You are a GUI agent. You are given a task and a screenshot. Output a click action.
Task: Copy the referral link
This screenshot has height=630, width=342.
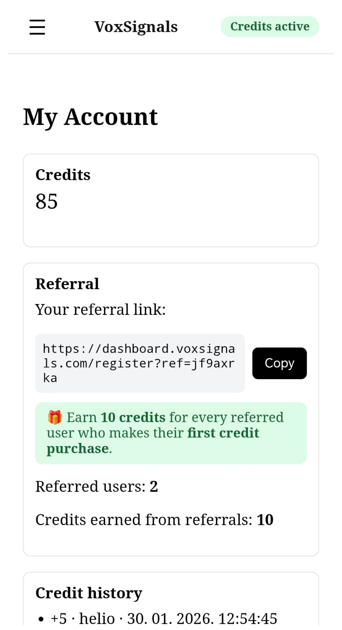coord(279,363)
